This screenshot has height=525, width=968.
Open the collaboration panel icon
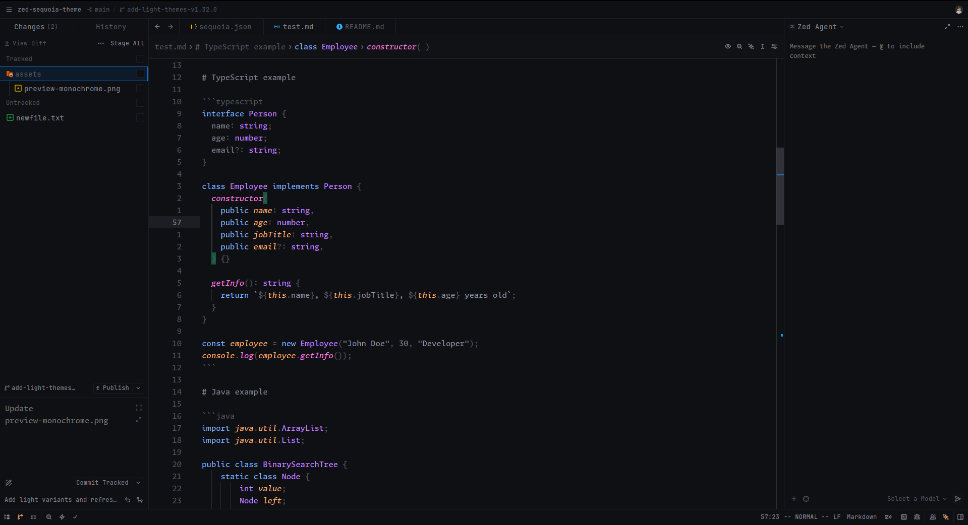933,517
